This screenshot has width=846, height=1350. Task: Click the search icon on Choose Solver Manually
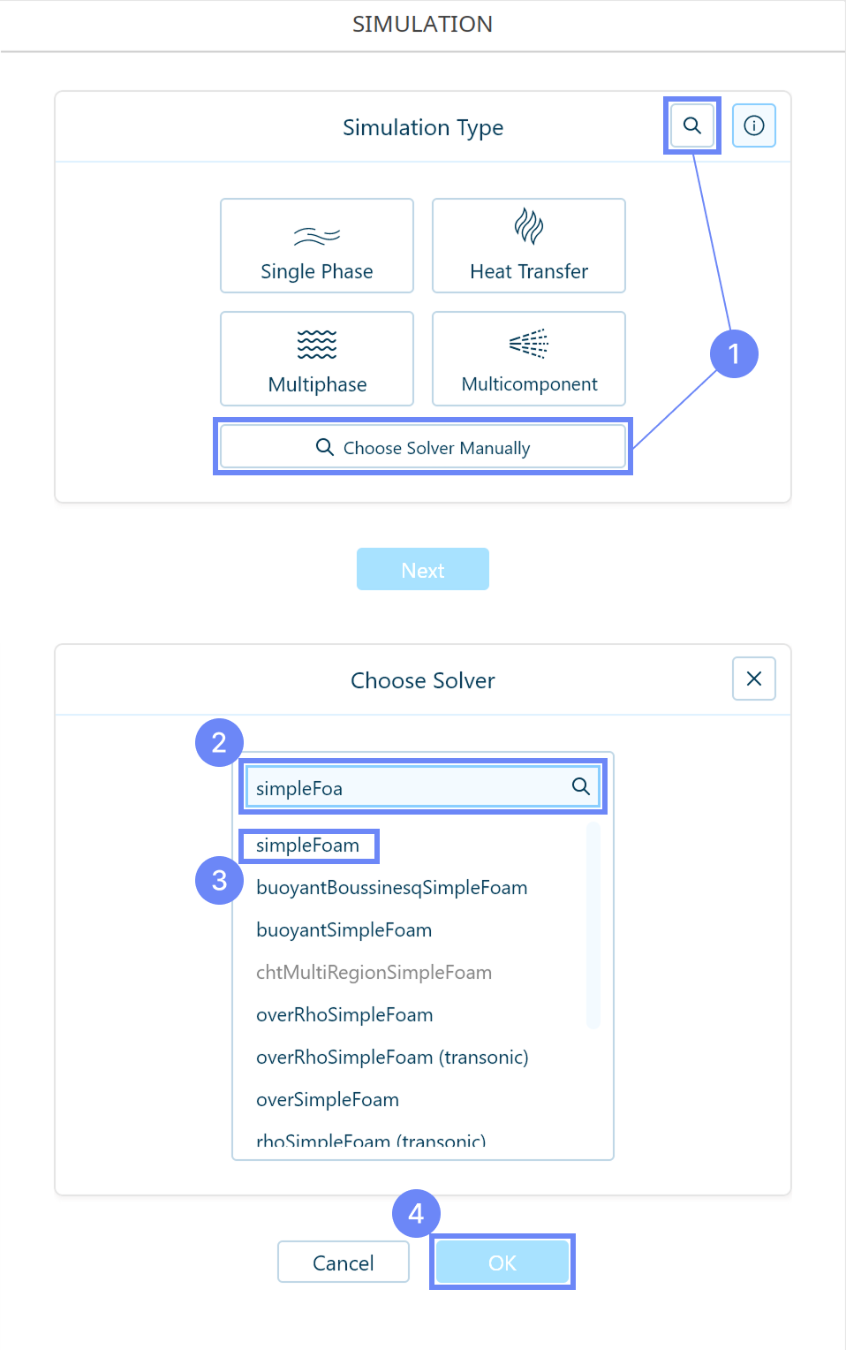click(x=324, y=447)
